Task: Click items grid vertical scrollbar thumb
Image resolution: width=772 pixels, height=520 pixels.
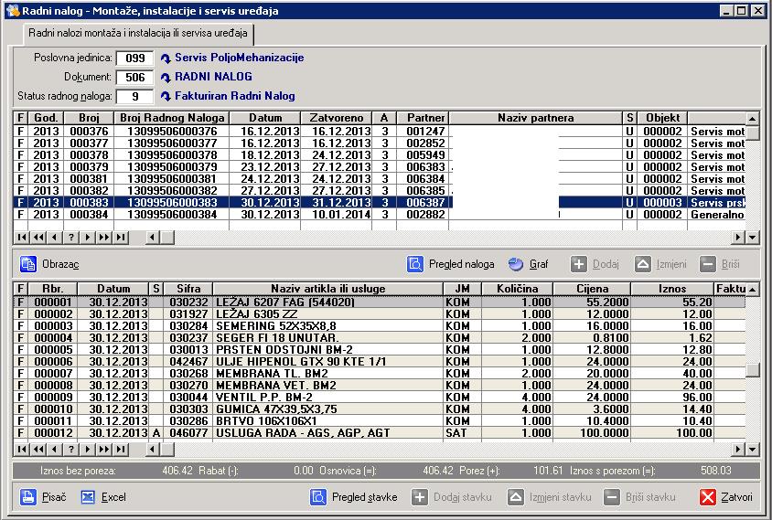Action: tap(752, 370)
